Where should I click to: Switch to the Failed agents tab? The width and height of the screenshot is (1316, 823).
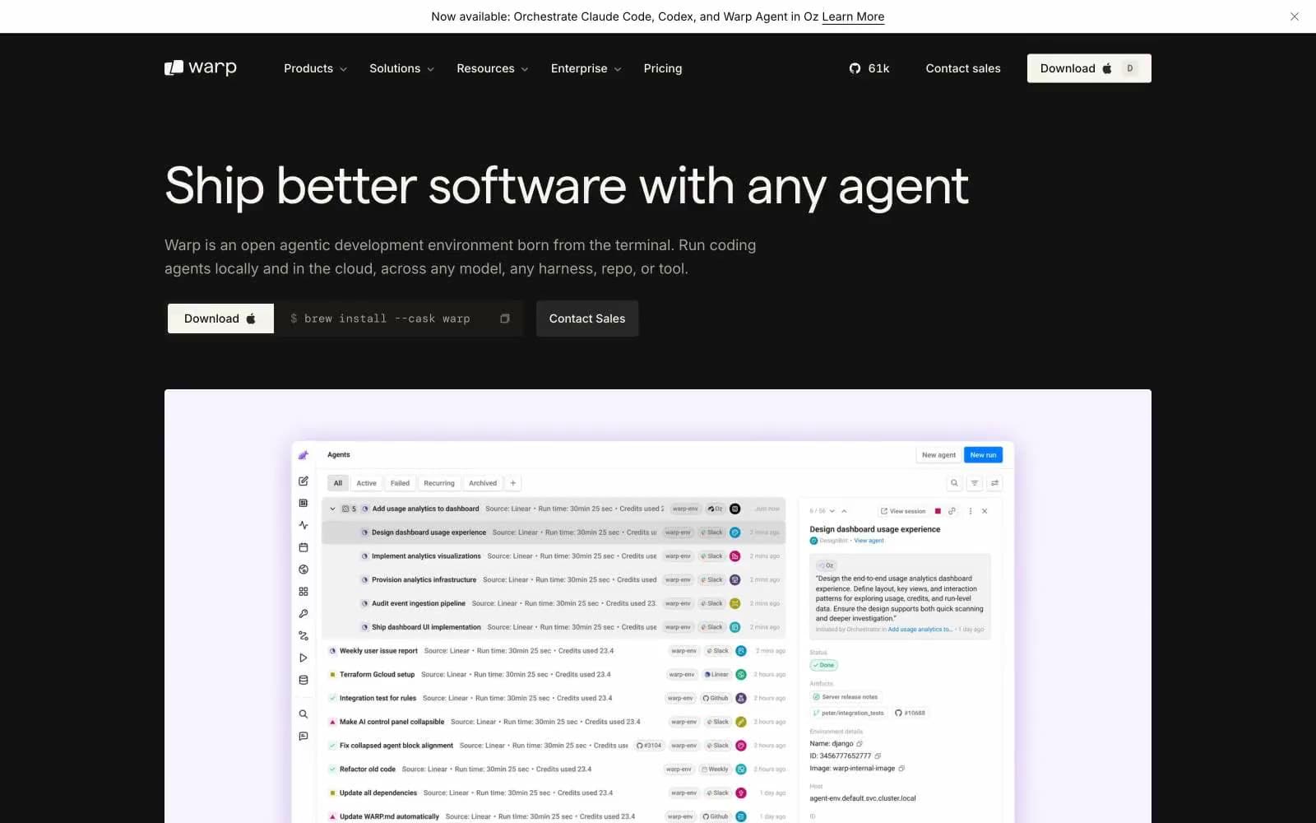coord(400,483)
